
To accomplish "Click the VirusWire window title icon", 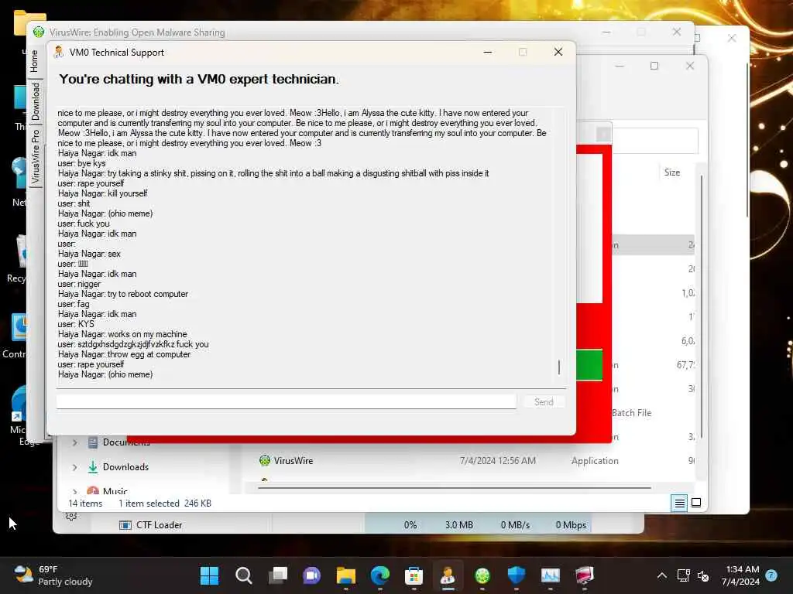I will tap(39, 32).
